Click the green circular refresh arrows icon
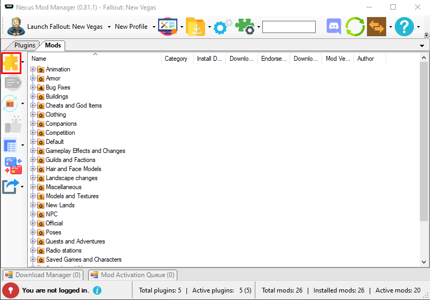 tap(355, 27)
